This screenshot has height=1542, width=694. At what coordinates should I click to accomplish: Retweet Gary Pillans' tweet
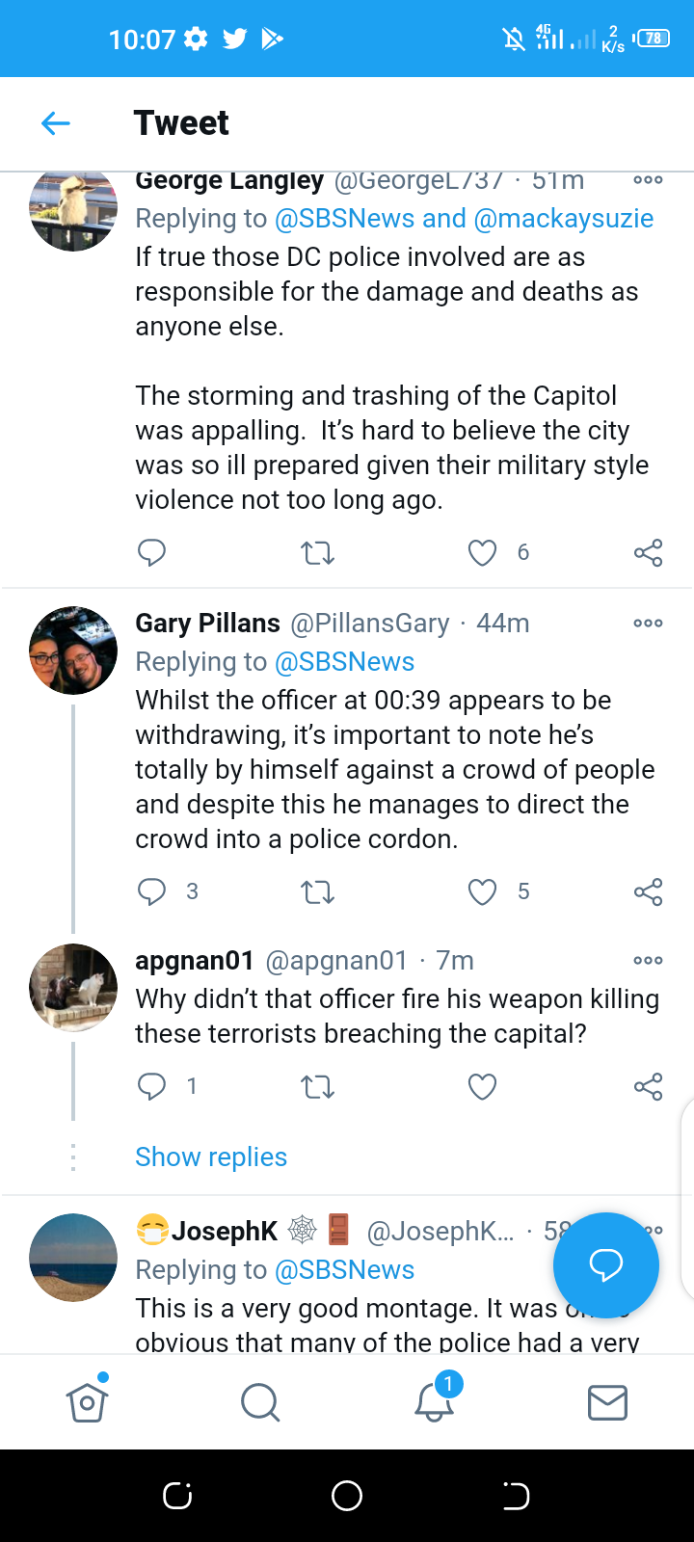(x=317, y=892)
